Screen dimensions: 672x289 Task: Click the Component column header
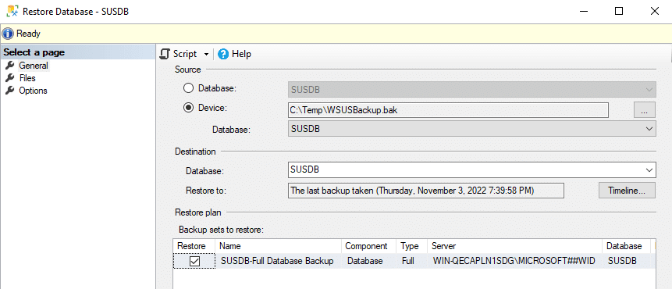369,246
